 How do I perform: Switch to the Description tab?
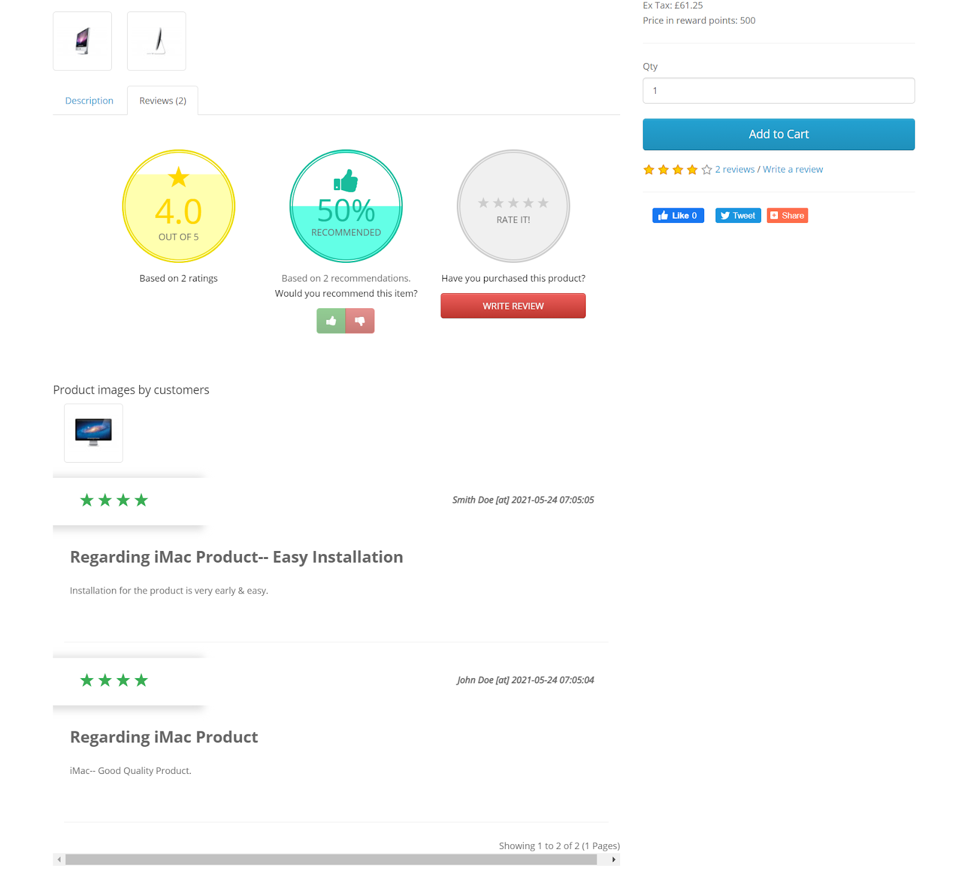coord(89,101)
